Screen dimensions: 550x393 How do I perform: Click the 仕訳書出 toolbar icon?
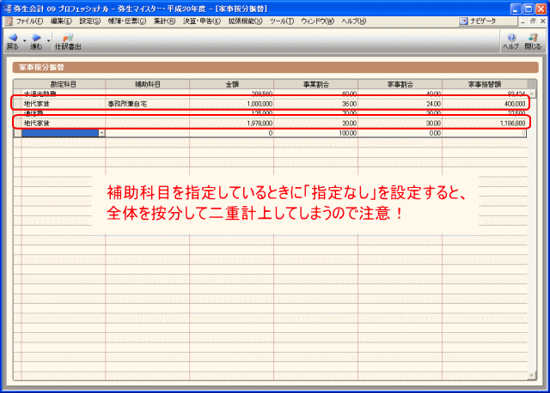[68, 38]
